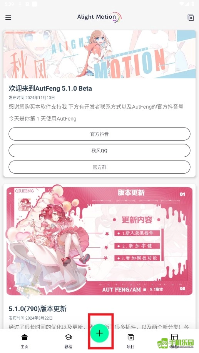Click the 官方抖音 button
Image resolution: width=199 pixels, height=353 pixels.
tap(99, 134)
